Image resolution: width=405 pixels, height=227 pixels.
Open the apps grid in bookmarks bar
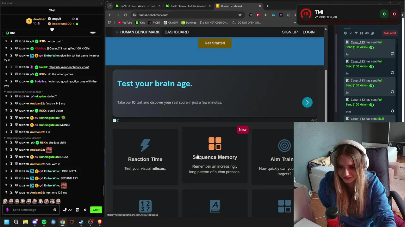(110, 23)
